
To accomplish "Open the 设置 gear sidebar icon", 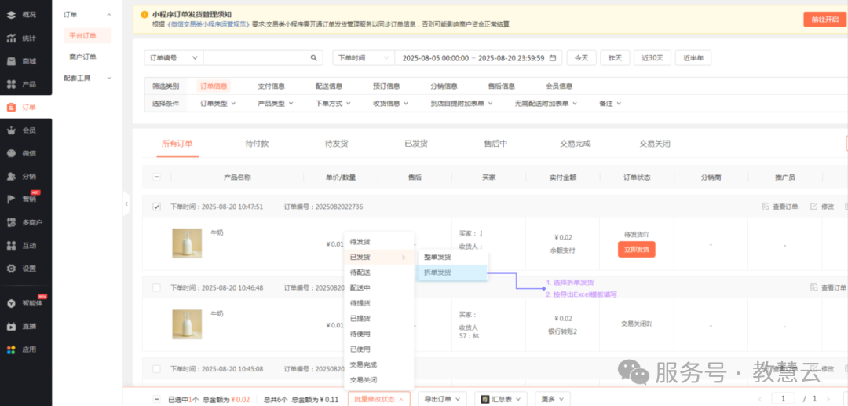I will pyautogui.click(x=12, y=269).
